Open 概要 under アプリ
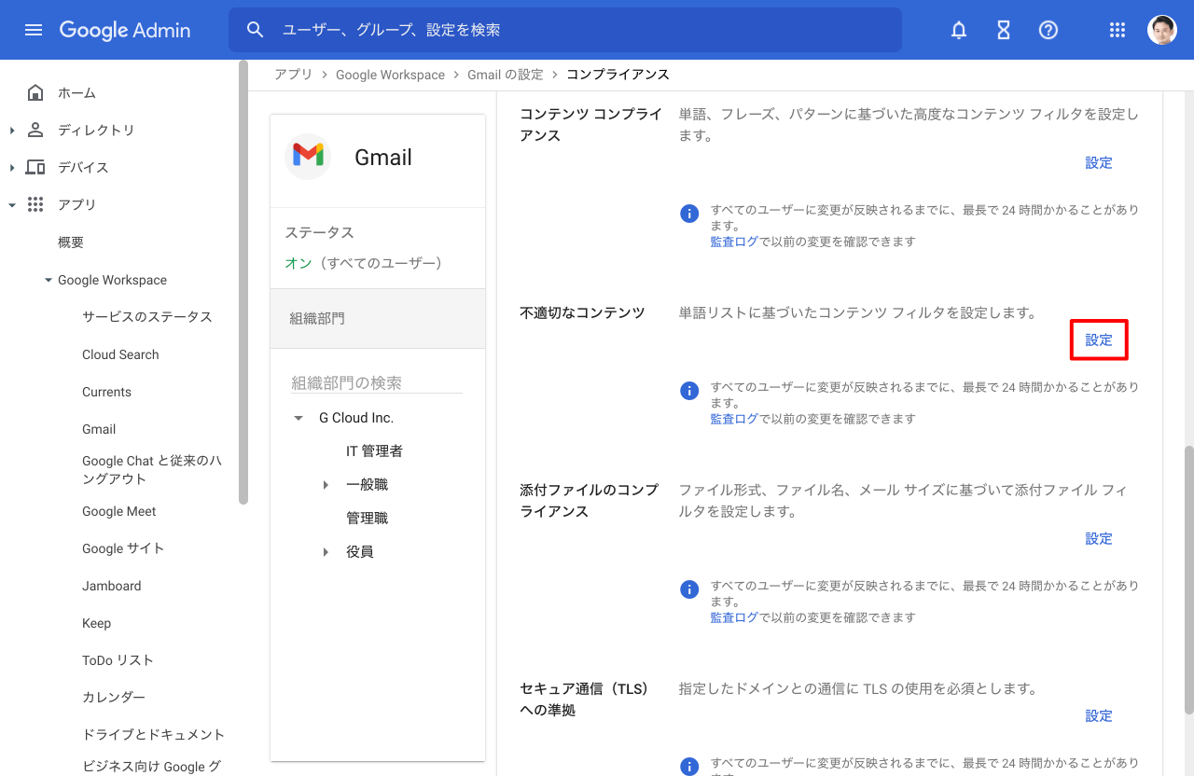The image size is (1194, 776). [71, 242]
